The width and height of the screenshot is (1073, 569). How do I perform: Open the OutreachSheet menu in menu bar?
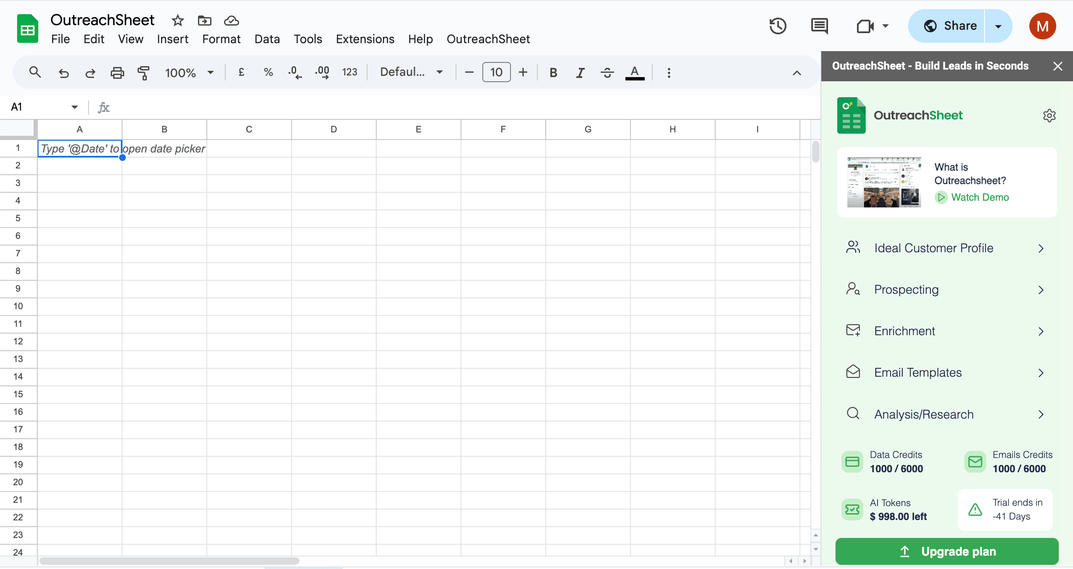tap(488, 39)
